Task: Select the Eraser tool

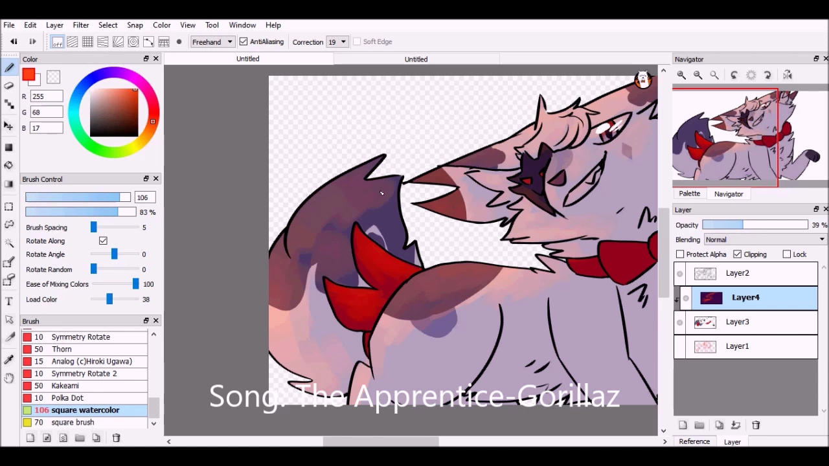Action: [x=9, y=85]
